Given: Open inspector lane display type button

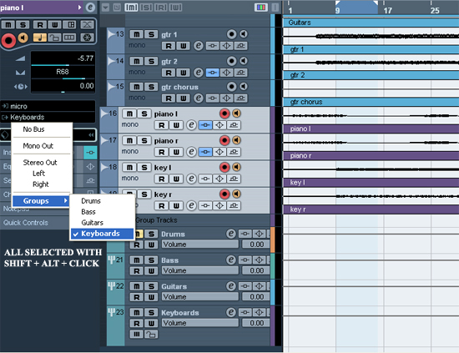Looking at the screenshot, I should coord(69,38).
